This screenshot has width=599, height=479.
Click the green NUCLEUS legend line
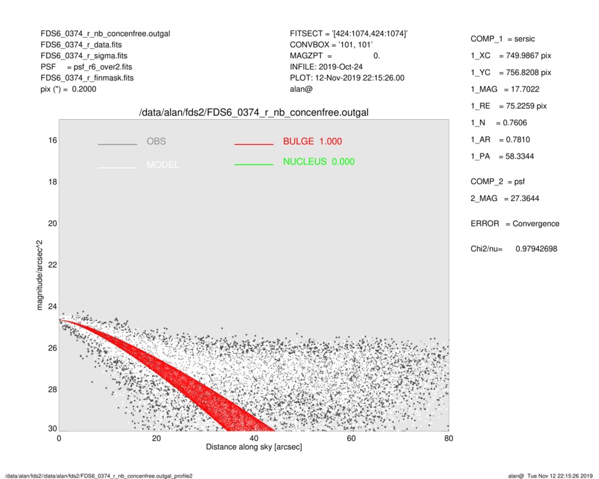[x=254, y=165]
